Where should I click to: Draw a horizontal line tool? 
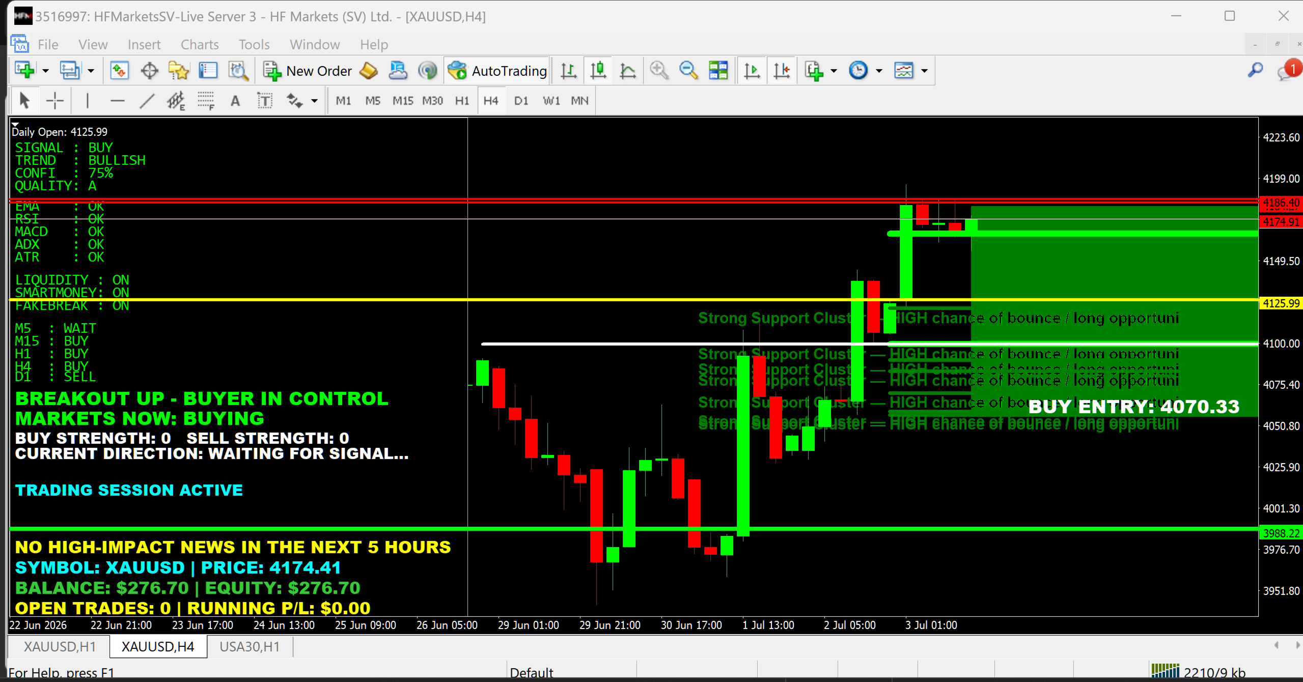(x=118, y=101)
